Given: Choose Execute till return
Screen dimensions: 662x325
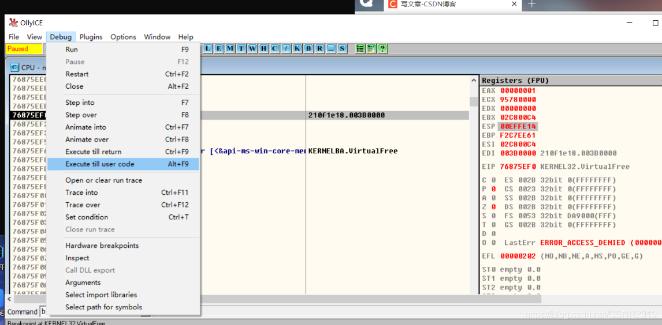Looking at the screenshot, I should pos(123,152).
